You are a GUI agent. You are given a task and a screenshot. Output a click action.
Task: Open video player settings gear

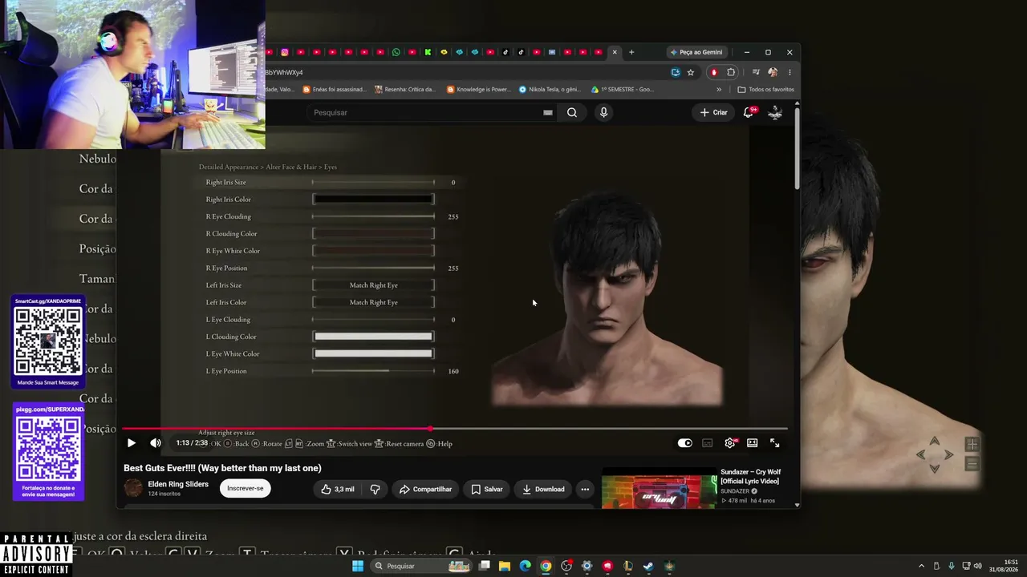[x=729, y=443]
